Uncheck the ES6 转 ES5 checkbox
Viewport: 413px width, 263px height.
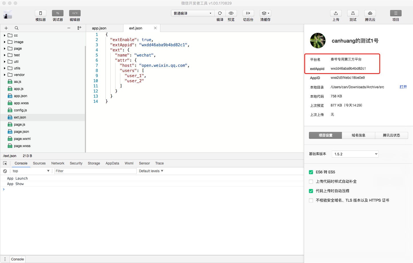click(x=311, y=172)
